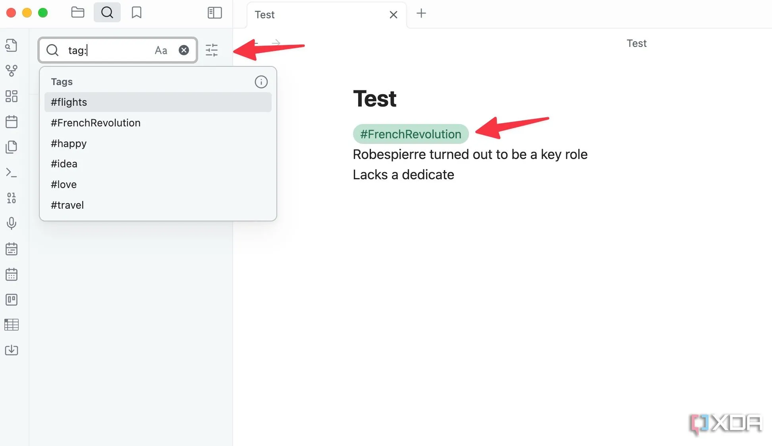Click the #FrenchRevolution tag in note

tap(411, 134)
